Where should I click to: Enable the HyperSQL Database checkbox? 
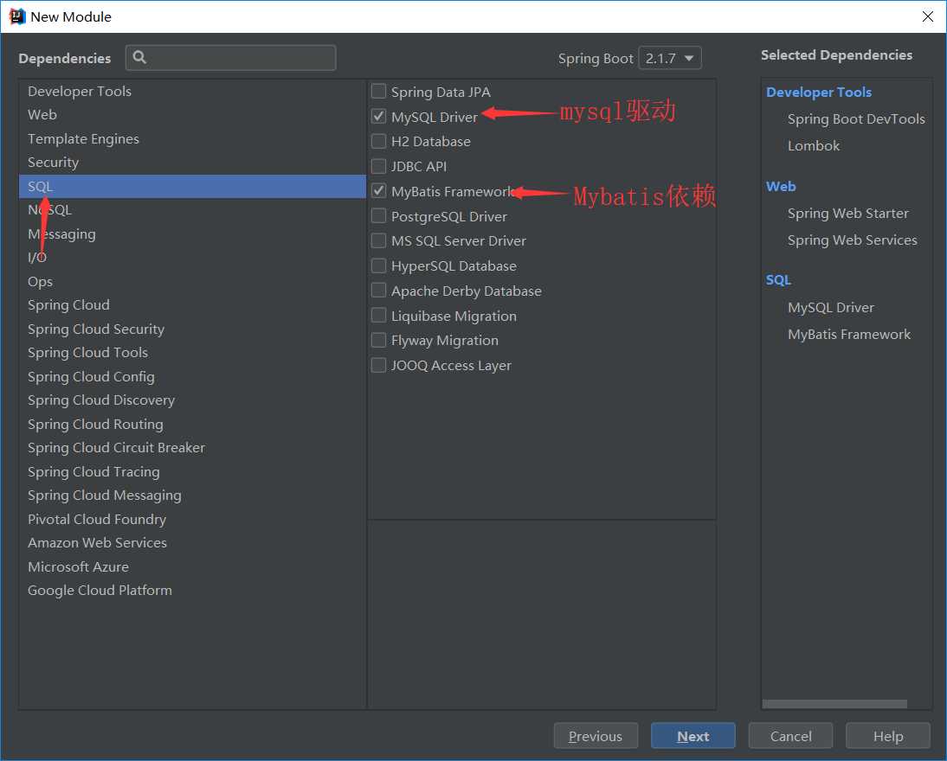pyautogui.click(x=378, y=265)
